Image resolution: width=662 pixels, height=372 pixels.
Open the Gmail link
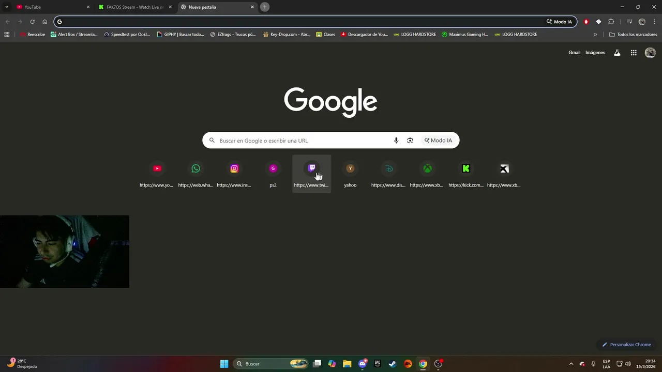pyautogui.click(x=575, y=53)
